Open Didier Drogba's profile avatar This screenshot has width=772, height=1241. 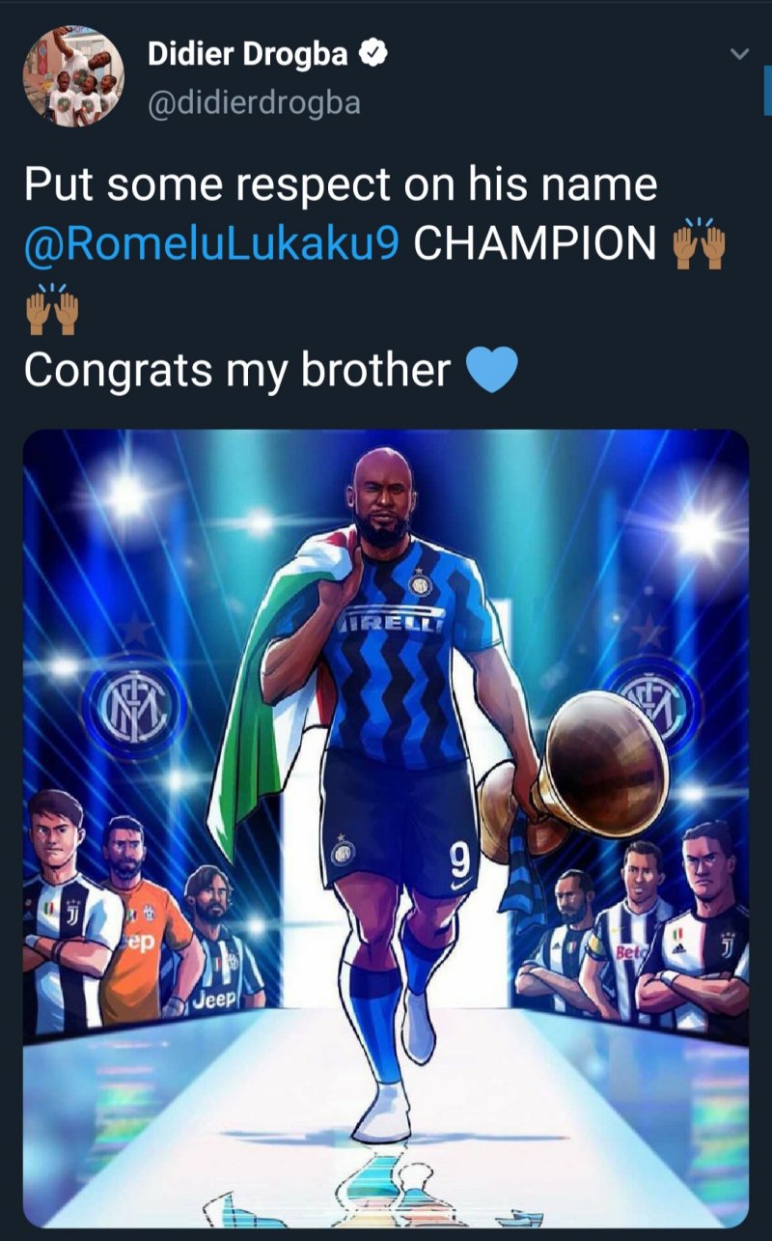[x=73, y=76]
